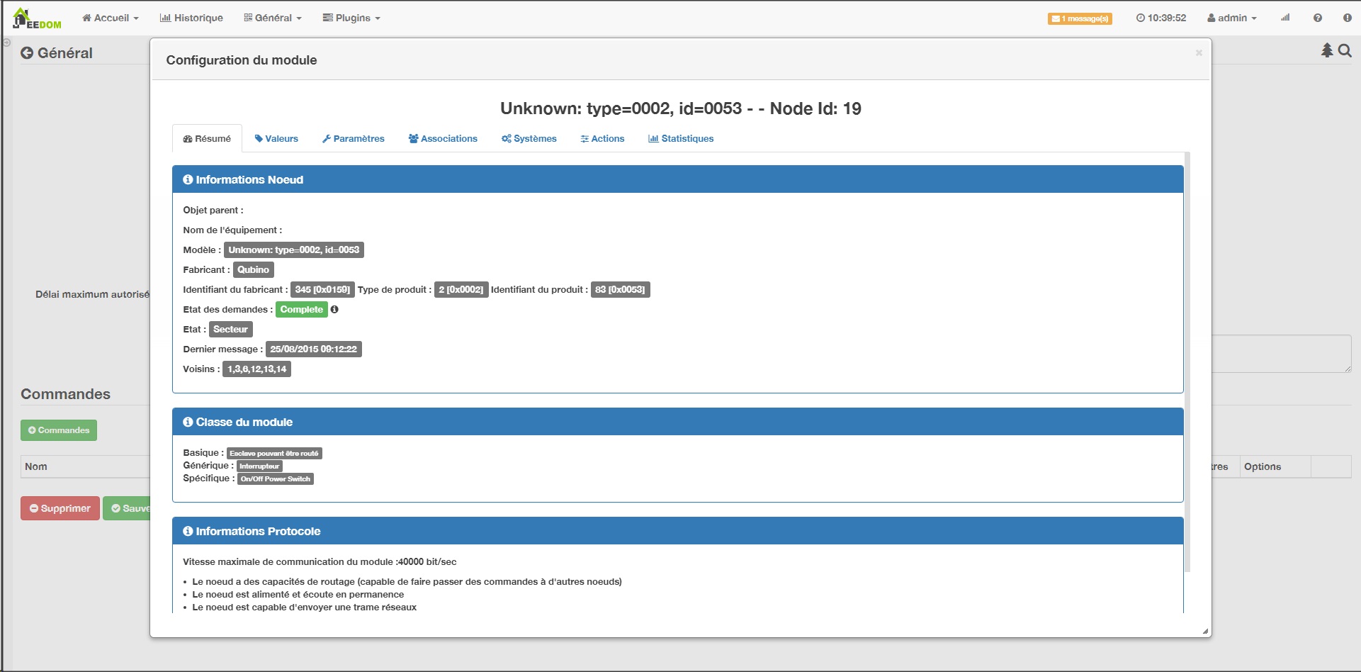1361x672 pixels.
Task: Switch to the Systèmes tab
Action: (x=529, y=138)
